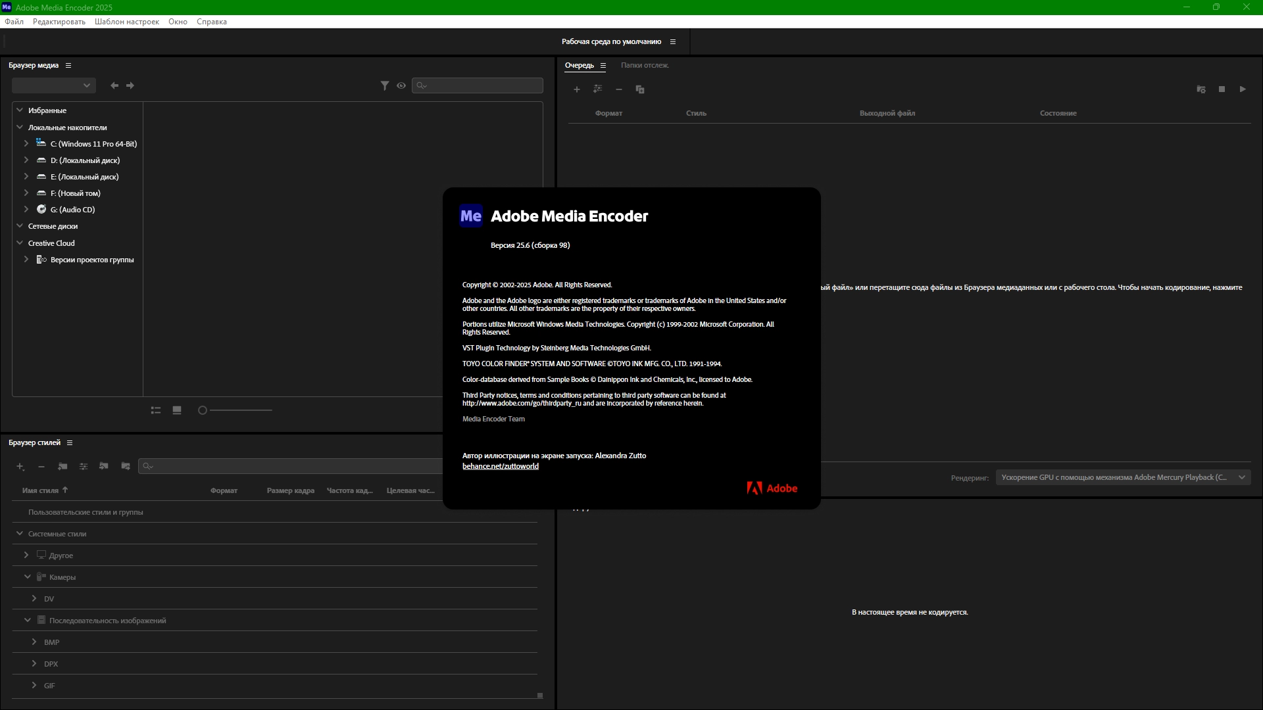
Task: Open the behance.net/zuttoworld link
Action: pyautogui.click(x=500, y=466)
